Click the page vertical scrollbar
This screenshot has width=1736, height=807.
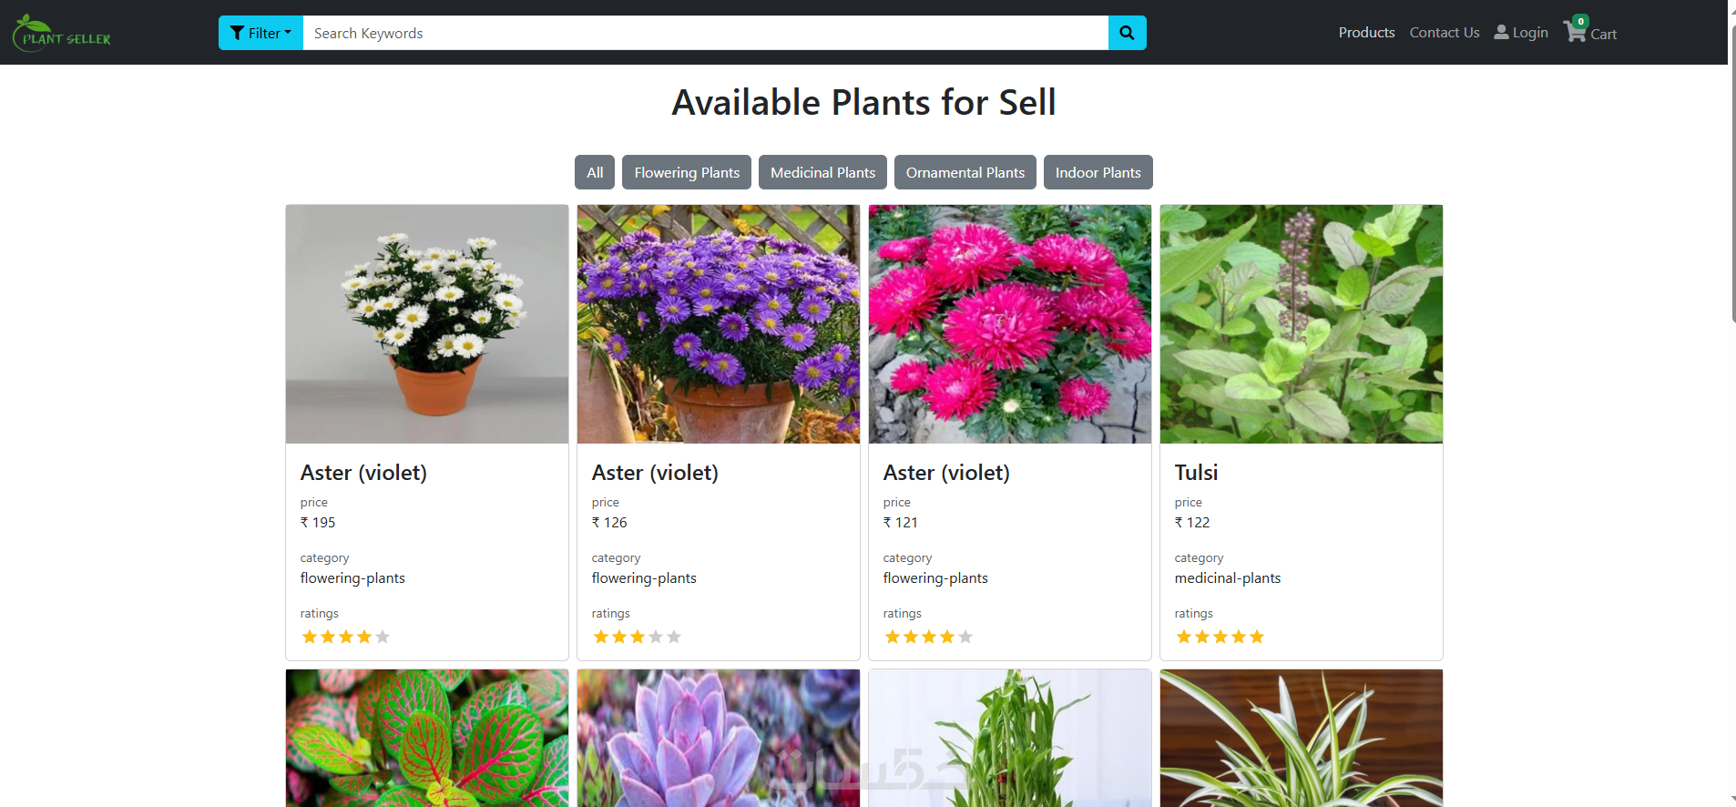[x=1732, y=173]
